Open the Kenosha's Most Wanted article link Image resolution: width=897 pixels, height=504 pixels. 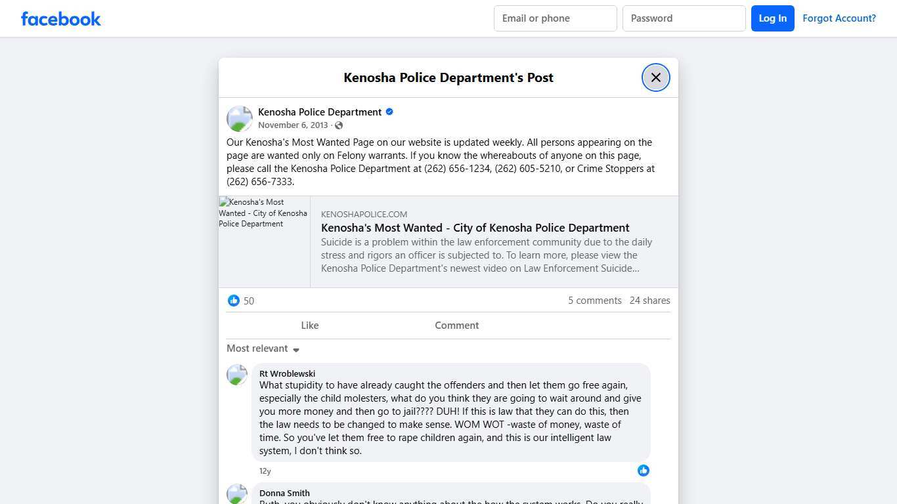point(475,228)
